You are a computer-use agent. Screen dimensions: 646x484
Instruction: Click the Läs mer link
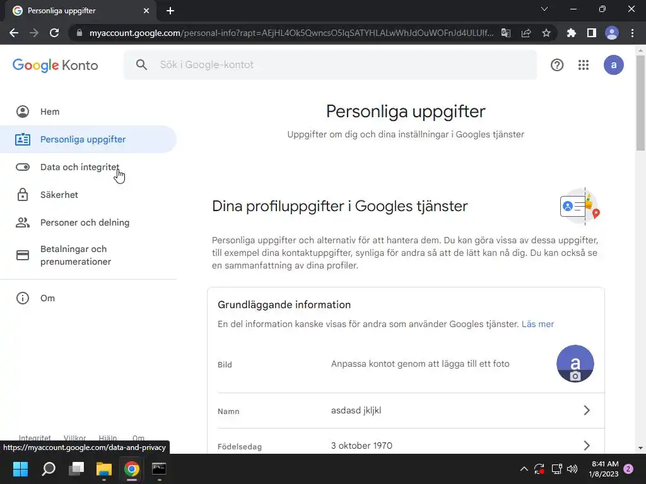pyautogui.click(x=537, y=324)
